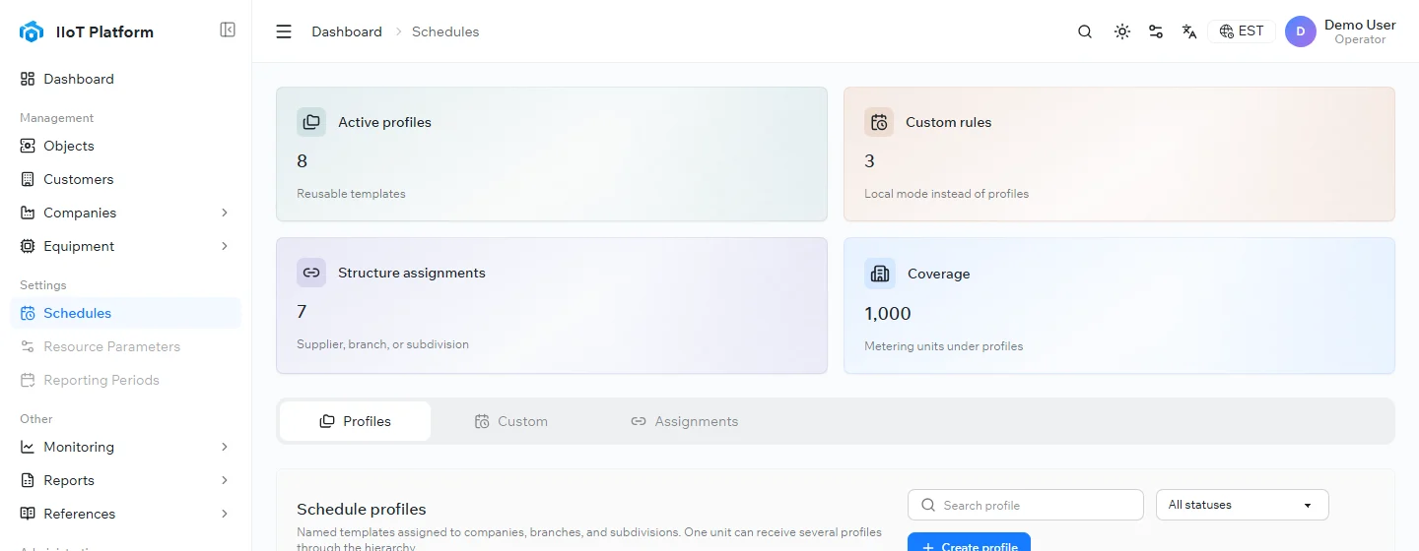Click the Coverage building icon
1419x551 pixels.
tap(879, 274)
